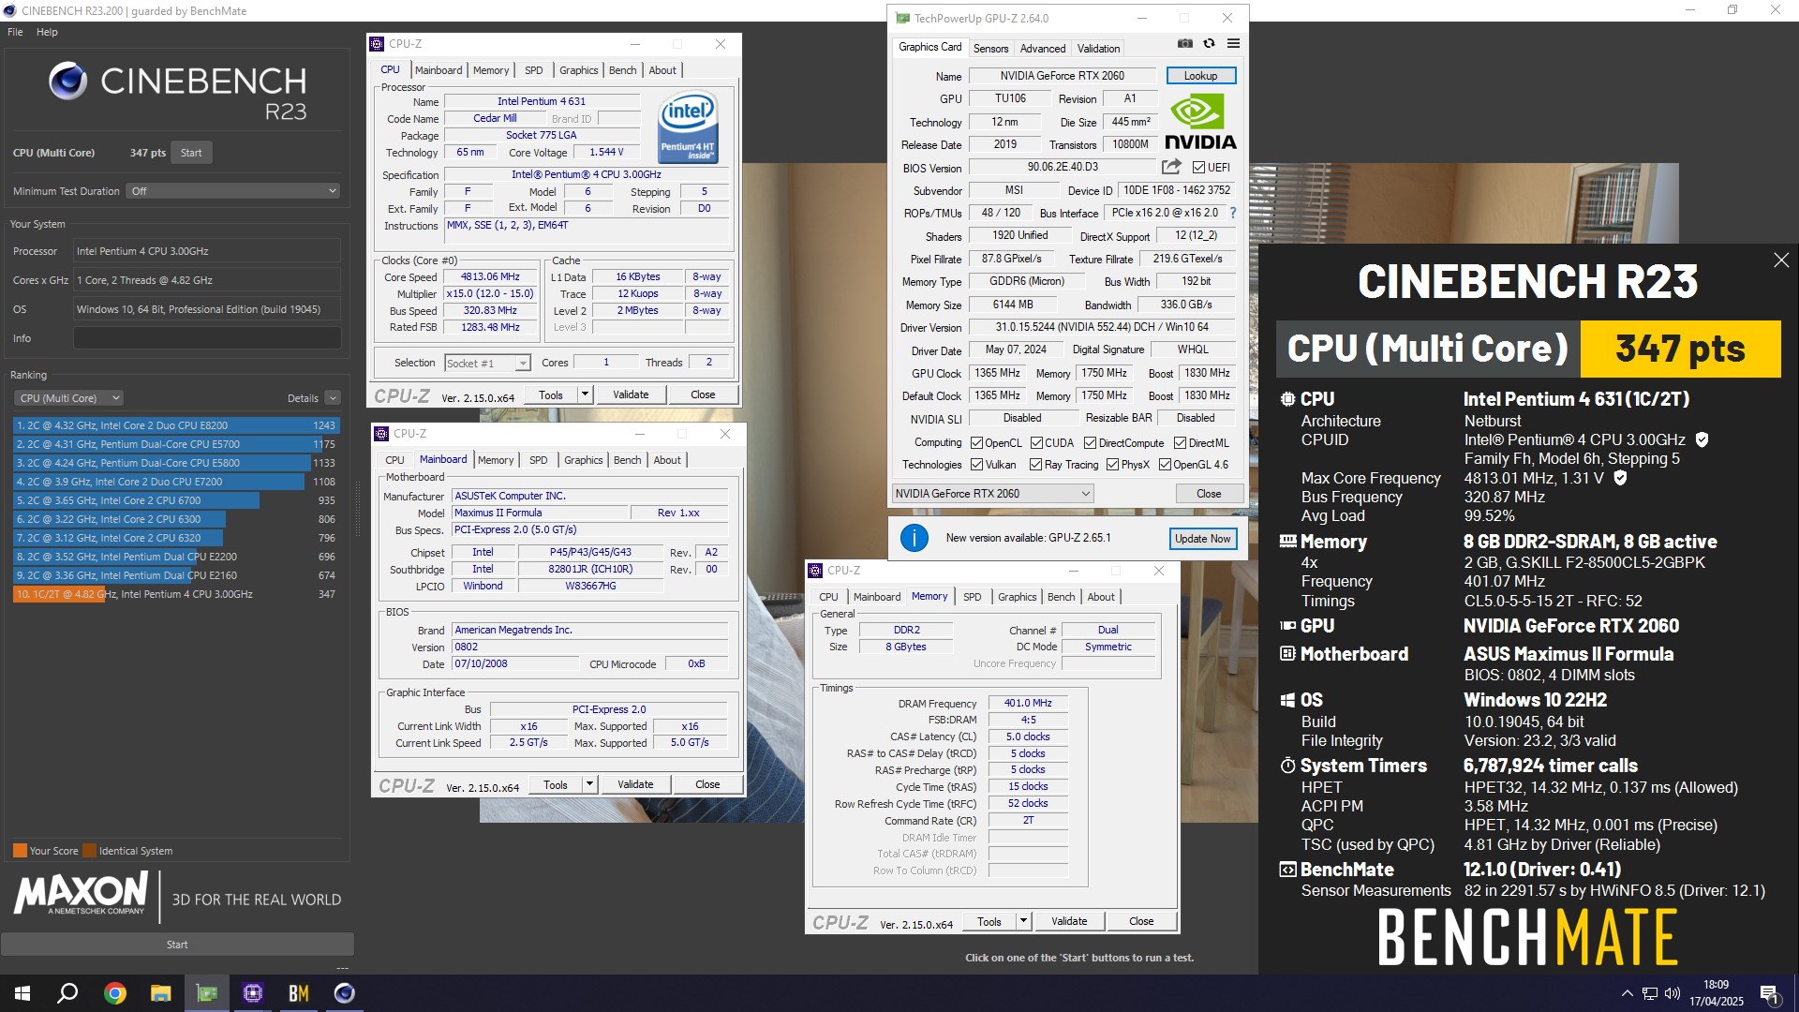The width and height of the screenshot is (1799, 1012).
Task: Click the GPU-Z Lookup button
Action: [x=1200, y=76]
